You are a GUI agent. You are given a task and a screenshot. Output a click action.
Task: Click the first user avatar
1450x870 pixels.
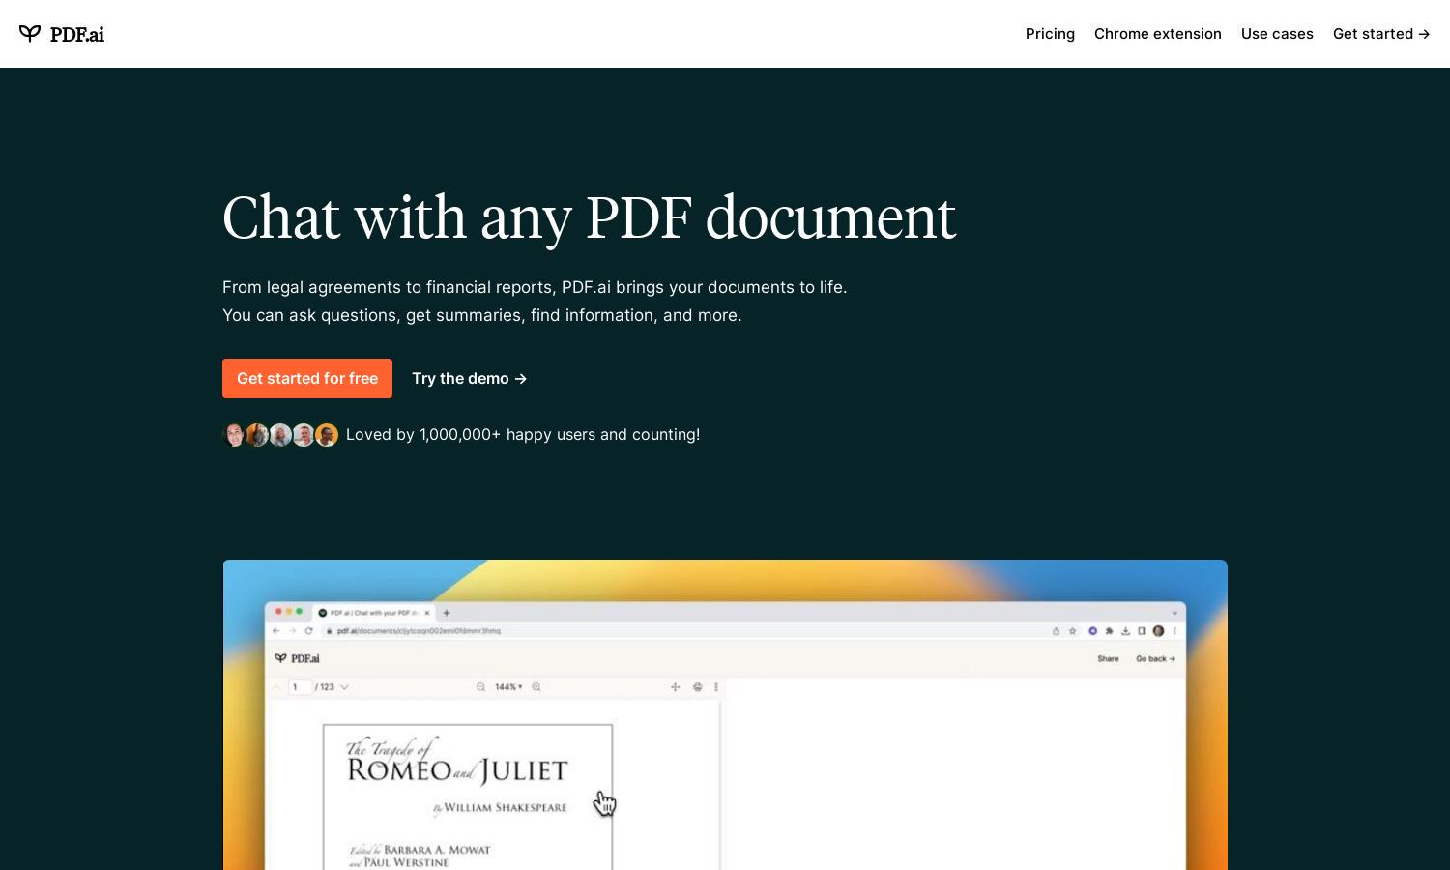tap(234, 435)
